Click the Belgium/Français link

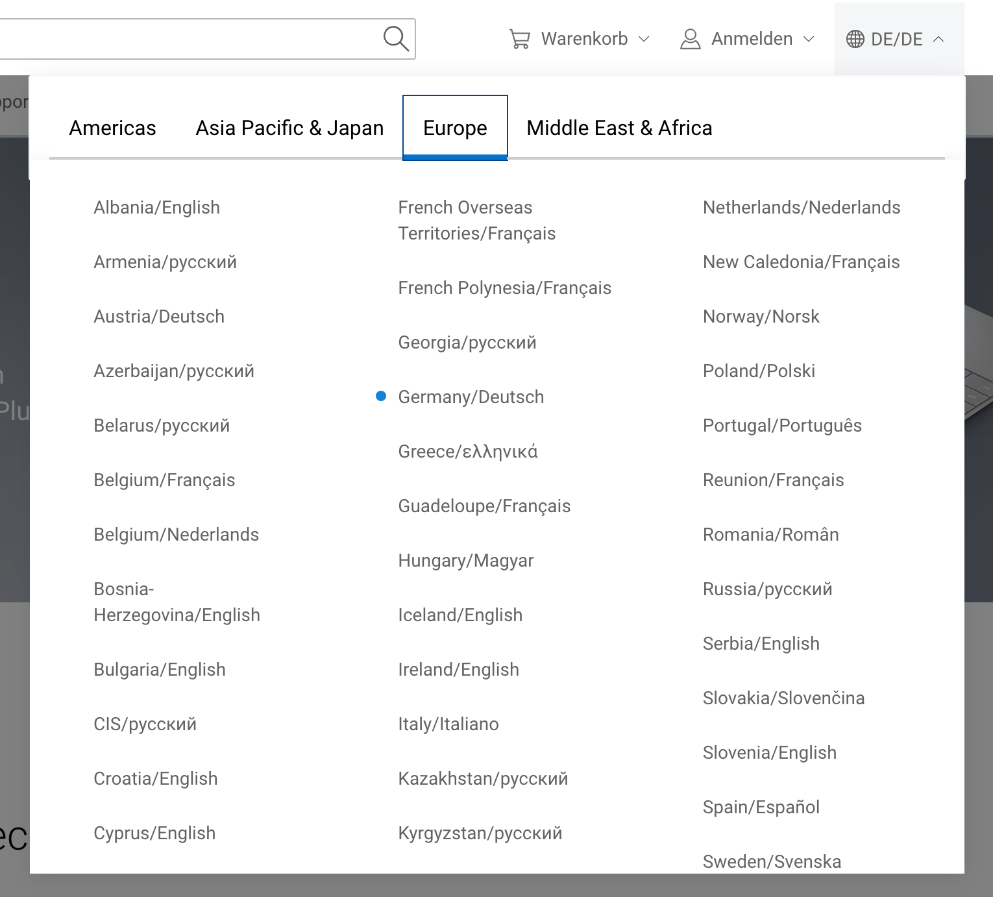[164, 480]
